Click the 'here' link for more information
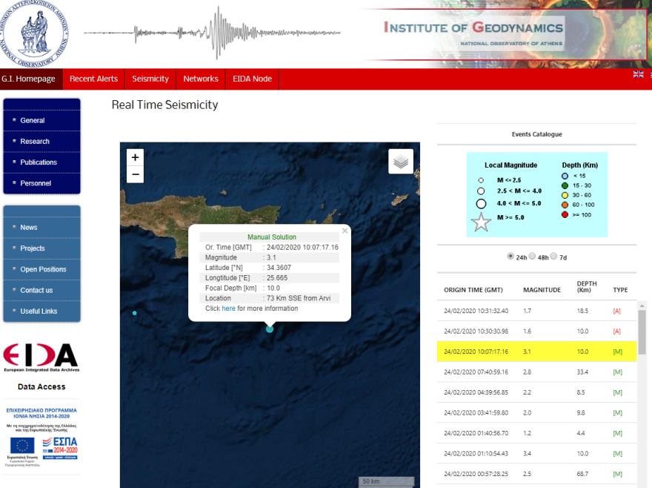This screenshot has height=488, width=652. (228, 309)
